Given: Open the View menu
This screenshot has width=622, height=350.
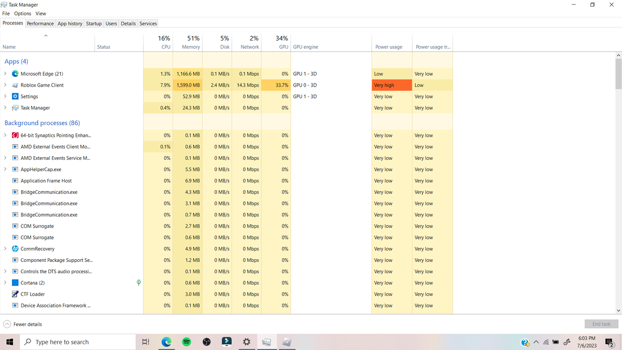Looking at the screenshot, I should (x=41, y=13).
